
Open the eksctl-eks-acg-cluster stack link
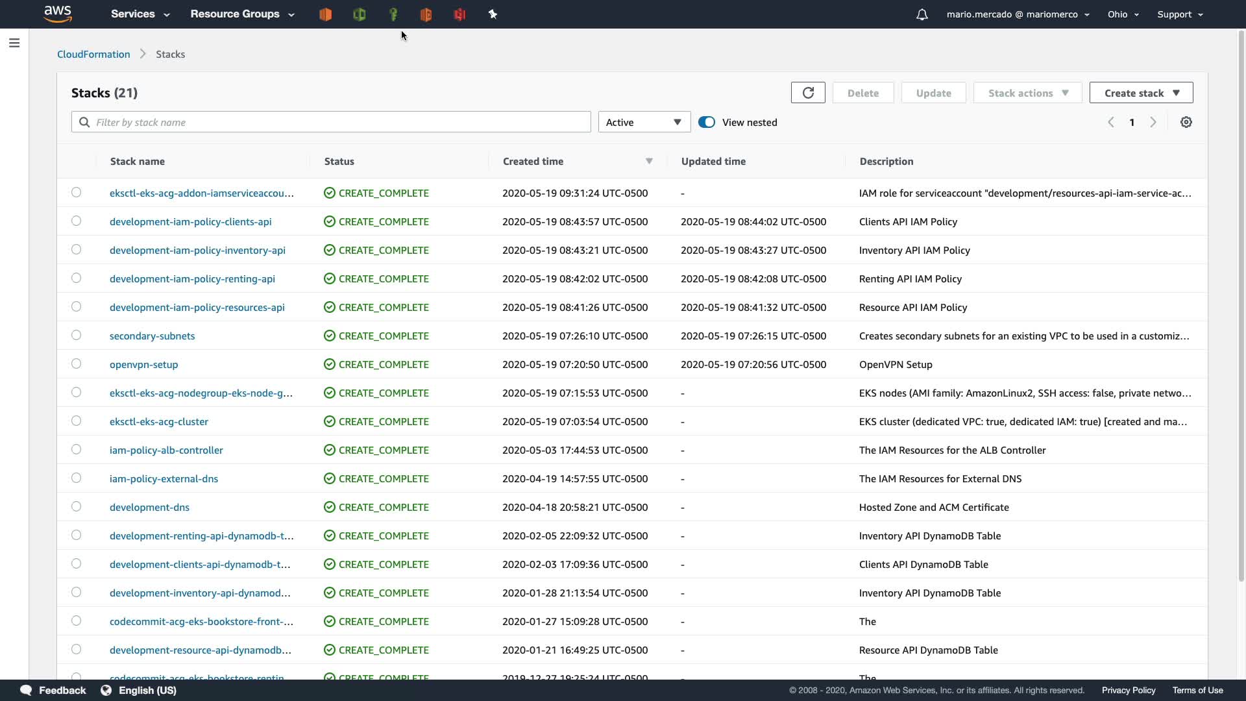pos(159,421)
